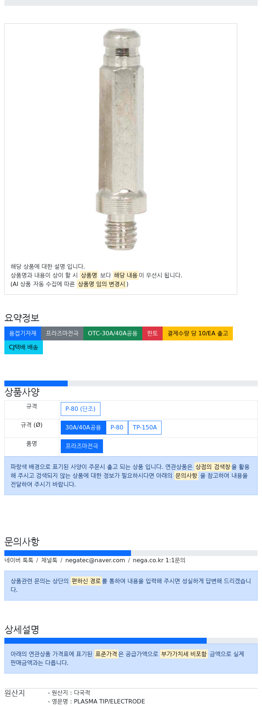Click the red 한토 brand tag
Screen dimensions: 262x706
tap(152, 333)
